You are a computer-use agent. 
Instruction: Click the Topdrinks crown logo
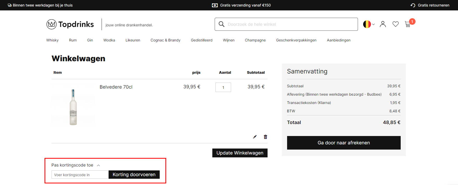coord(52,24)
